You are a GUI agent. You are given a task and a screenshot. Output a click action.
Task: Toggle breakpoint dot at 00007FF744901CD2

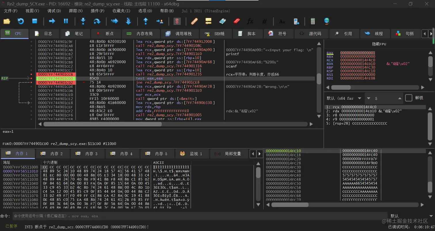[31, 82]
